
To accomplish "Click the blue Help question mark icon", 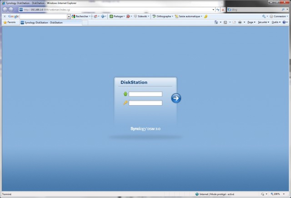I will tap(284, 22).
